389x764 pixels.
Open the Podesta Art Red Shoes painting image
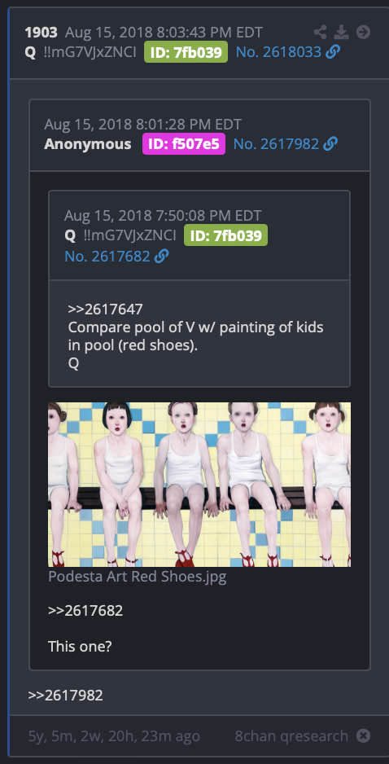(x=199, y=485)
